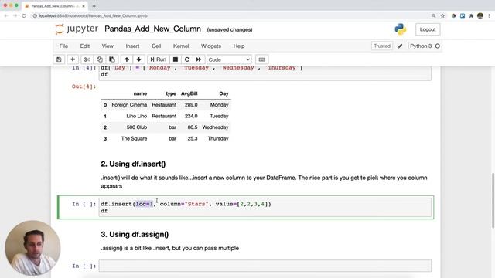The image size is (495, 278).
Task: Click the zoom magnifier icon in address bar
Action: point(433,15)
